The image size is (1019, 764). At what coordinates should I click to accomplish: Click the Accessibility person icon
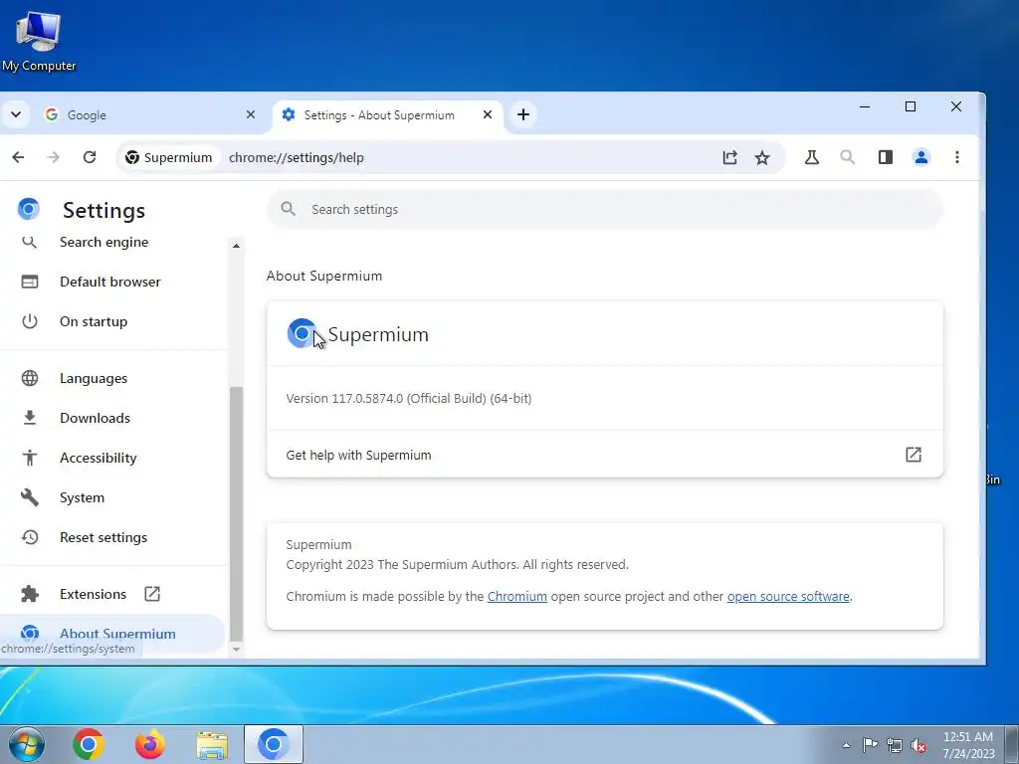[29, 458]
